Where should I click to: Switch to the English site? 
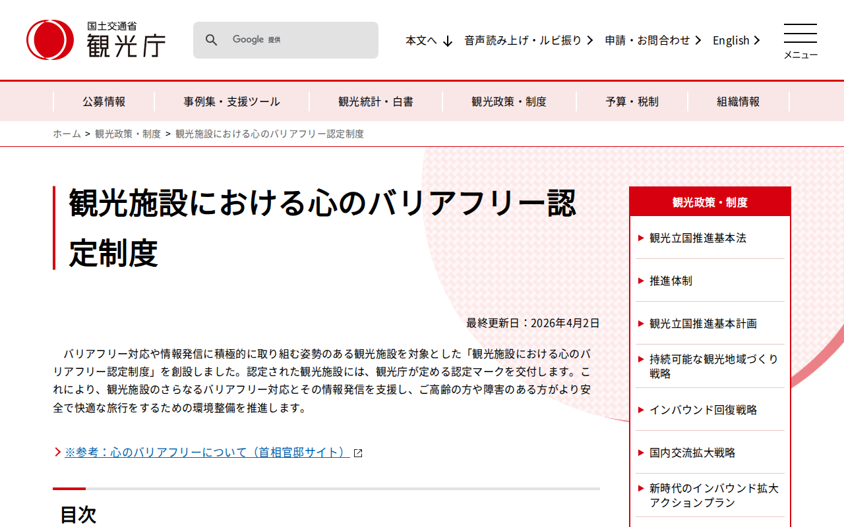pyautogui.click(x=731, y=40)
